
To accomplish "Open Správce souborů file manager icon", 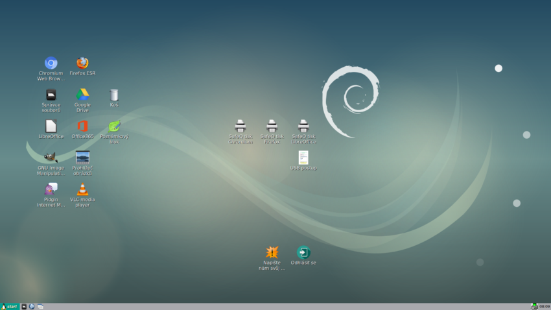I will [51, 95].
